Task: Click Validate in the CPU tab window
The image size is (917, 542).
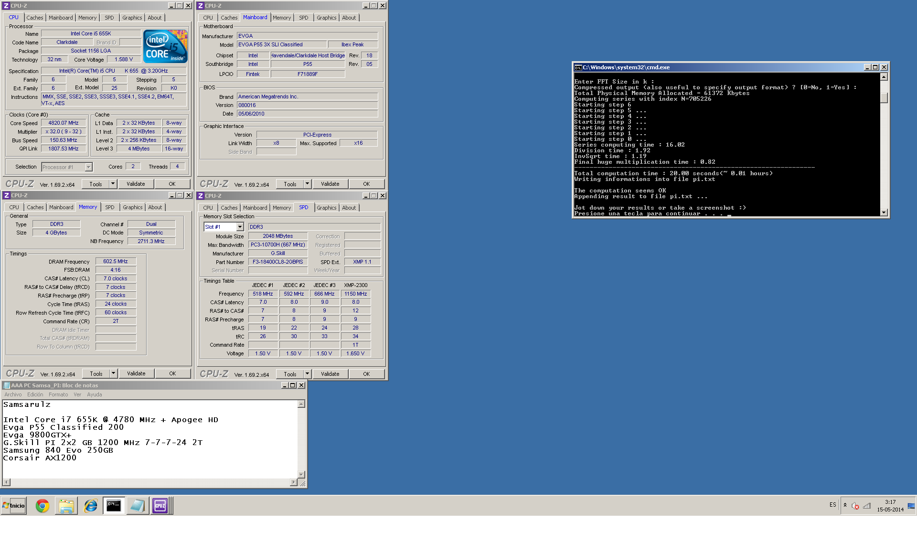Action: tap(136, 184)
